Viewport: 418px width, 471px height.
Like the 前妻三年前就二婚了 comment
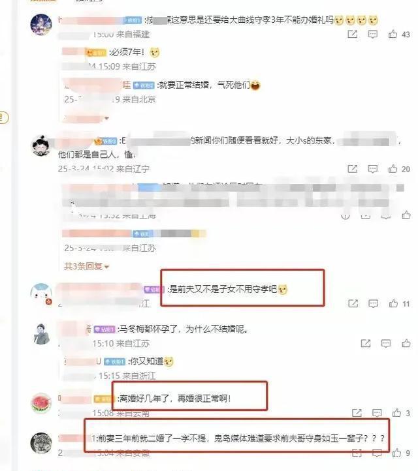pos(396,452)
